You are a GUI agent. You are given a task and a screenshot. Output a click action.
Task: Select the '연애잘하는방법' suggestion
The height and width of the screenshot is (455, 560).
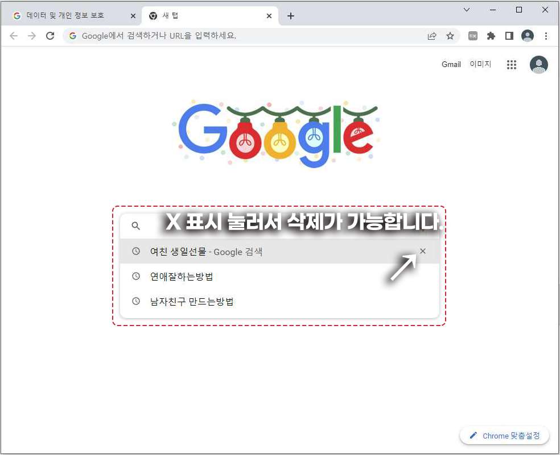coord(279,277)
